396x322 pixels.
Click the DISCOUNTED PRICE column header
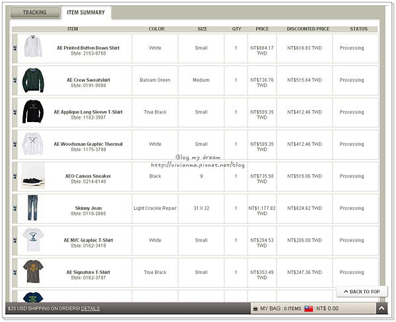(308, 29)
